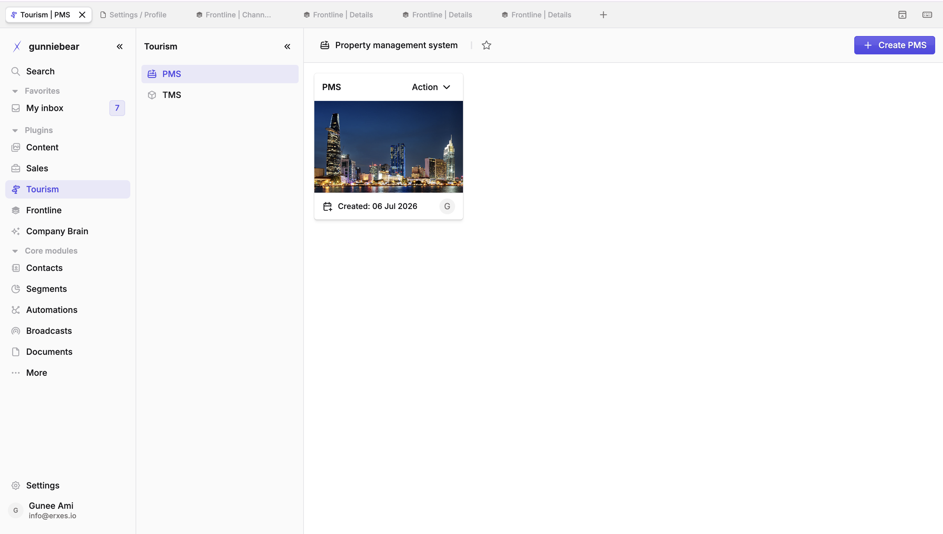The image size is (943, 534).
Task: Click the gunniebear logo icon
Action: point(17,47)
